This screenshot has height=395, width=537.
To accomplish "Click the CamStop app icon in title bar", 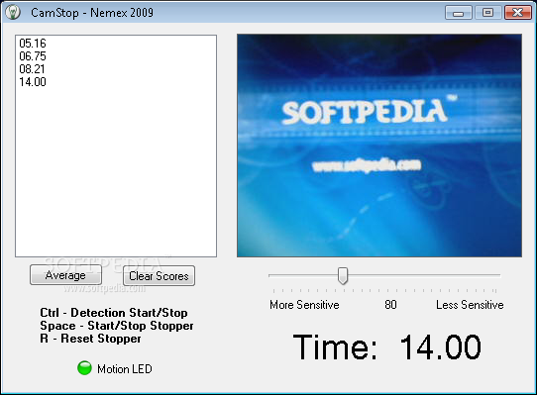I will [x=13, y=13].
